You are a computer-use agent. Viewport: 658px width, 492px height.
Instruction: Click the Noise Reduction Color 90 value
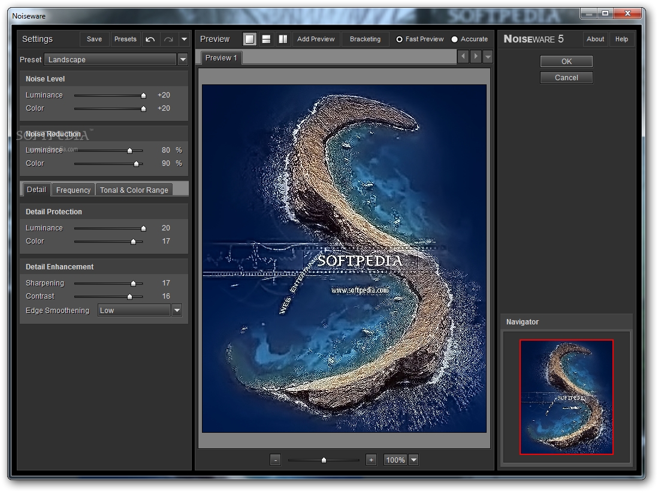click(x=166, y=163)
